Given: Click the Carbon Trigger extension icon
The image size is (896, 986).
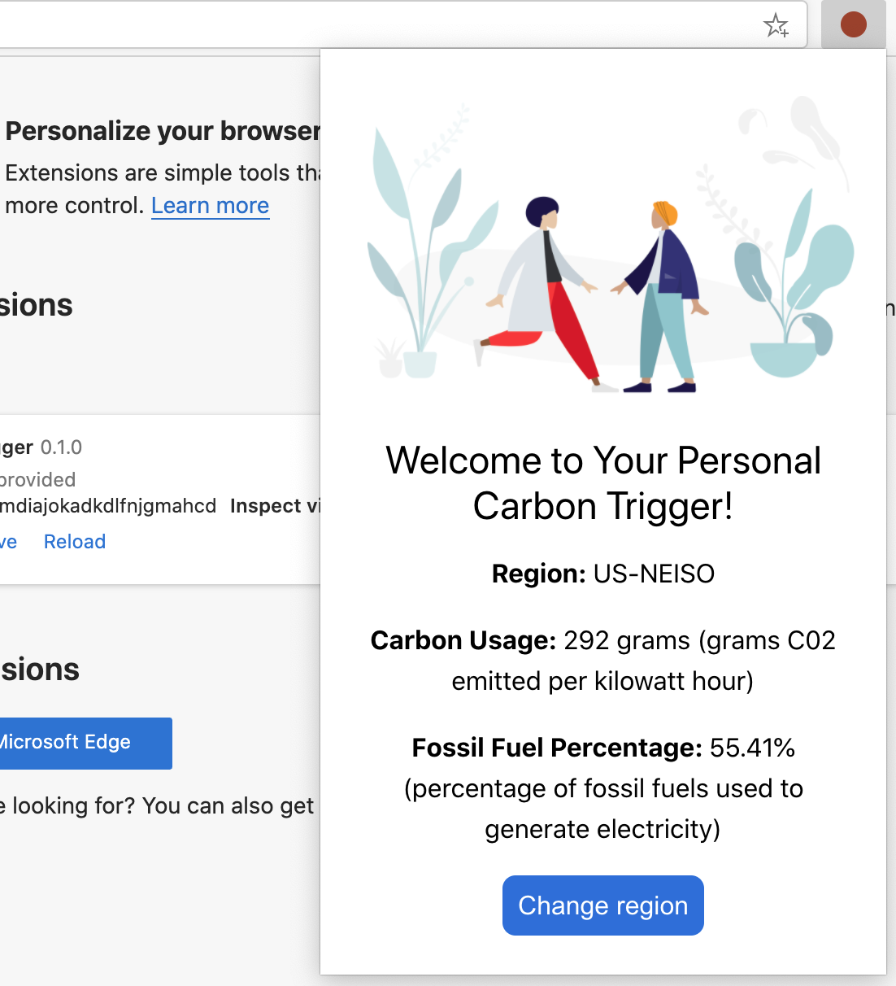Looking at the screenshot, I should point(853,24).
